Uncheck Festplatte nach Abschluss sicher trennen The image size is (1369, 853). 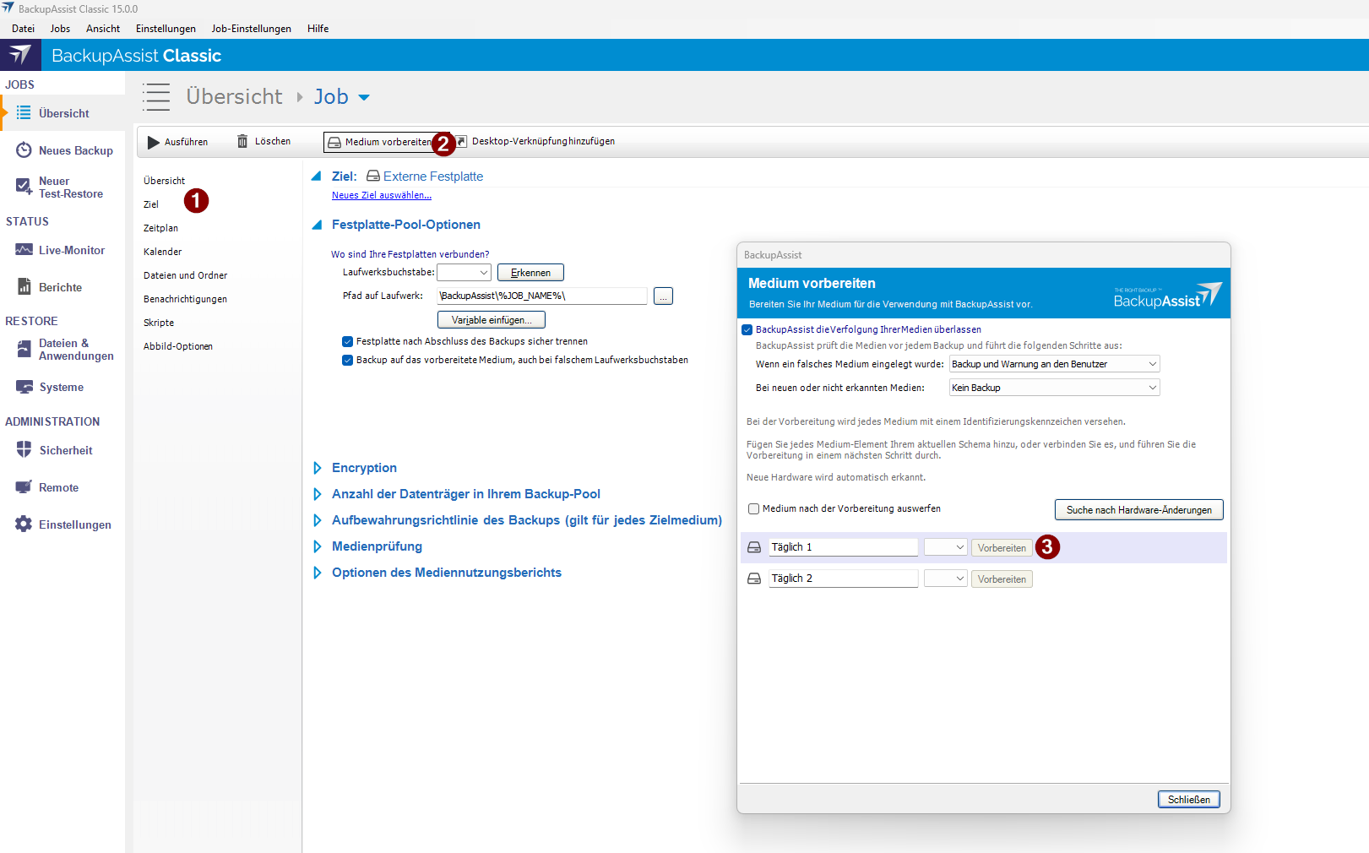pos(347,342)
